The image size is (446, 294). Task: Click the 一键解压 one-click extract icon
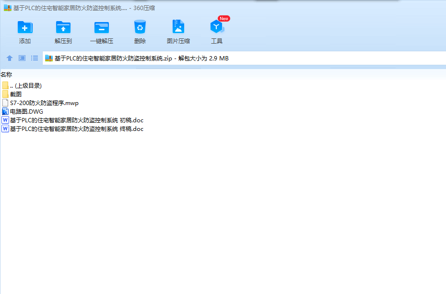[x=102, y=28]
